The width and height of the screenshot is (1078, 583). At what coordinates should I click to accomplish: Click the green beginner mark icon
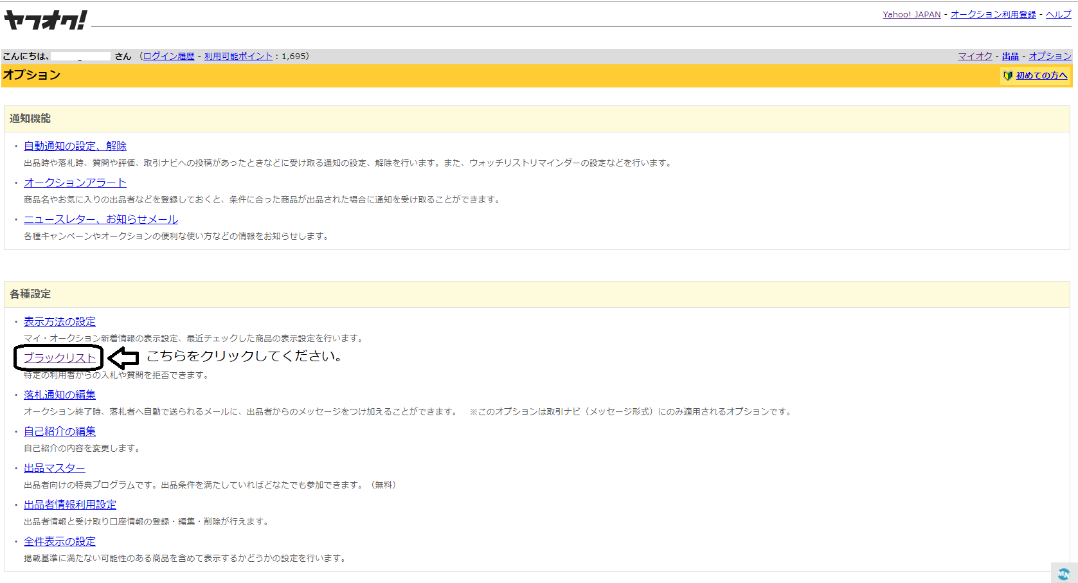tap(1007, 76)
